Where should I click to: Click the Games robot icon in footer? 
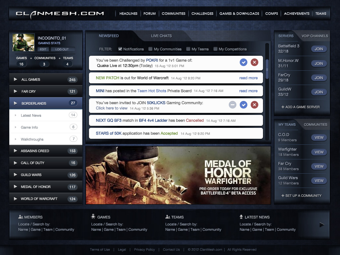tap(93, 216)
